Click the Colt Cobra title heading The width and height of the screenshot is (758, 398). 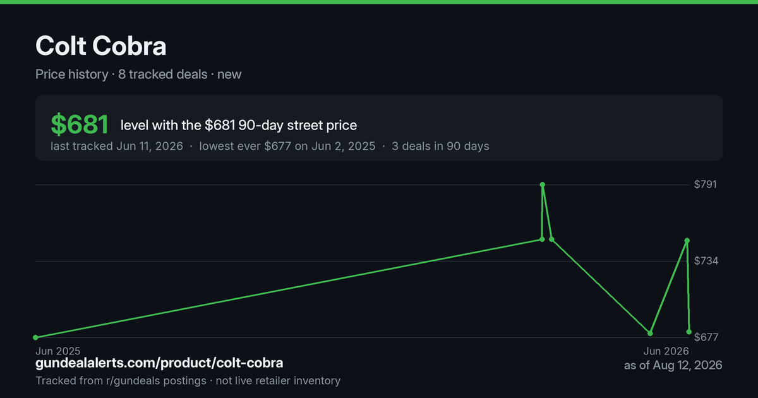point(101,46)
